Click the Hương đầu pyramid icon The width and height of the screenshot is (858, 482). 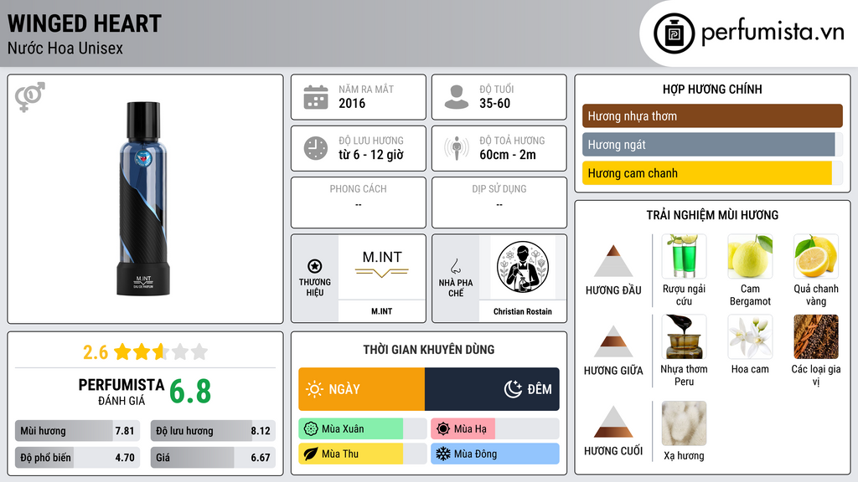[x=613, y=261]
